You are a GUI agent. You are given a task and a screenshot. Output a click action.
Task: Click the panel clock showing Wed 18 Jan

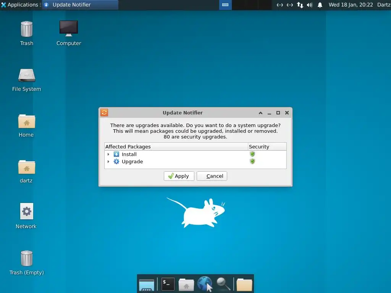(x=351, y=5)
